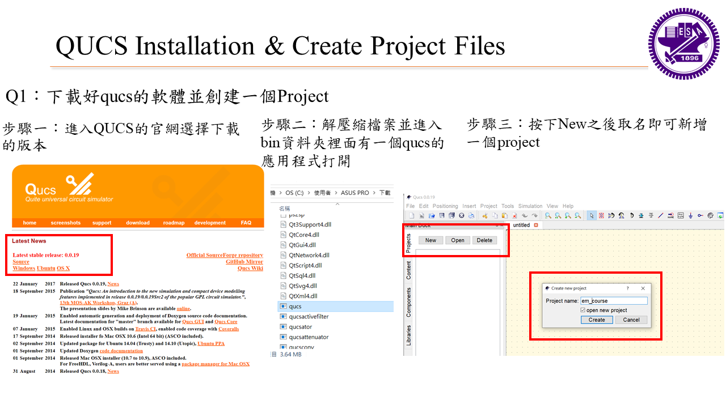Click the Save icon in Qucs toolbar

pyautogui.click(x=441, y=216)
